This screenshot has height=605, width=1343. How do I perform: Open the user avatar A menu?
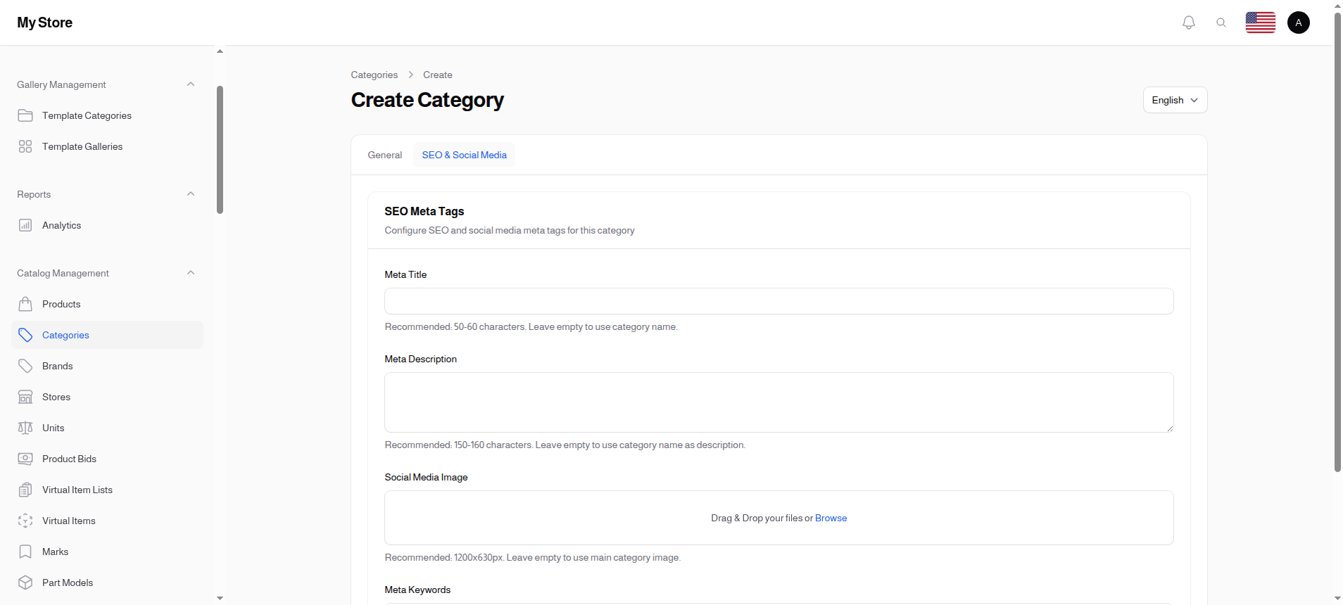pyautogui.click(x=1299, y=23)
